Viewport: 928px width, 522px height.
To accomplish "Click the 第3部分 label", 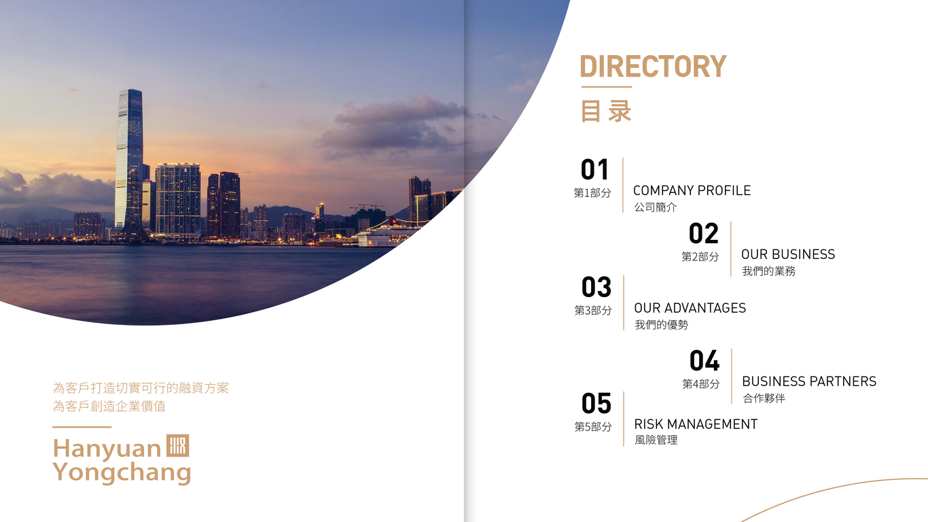I will (x=593, y=311).
